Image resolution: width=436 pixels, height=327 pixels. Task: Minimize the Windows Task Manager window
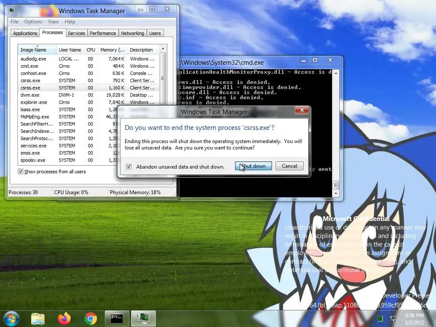tap(141, 9)
